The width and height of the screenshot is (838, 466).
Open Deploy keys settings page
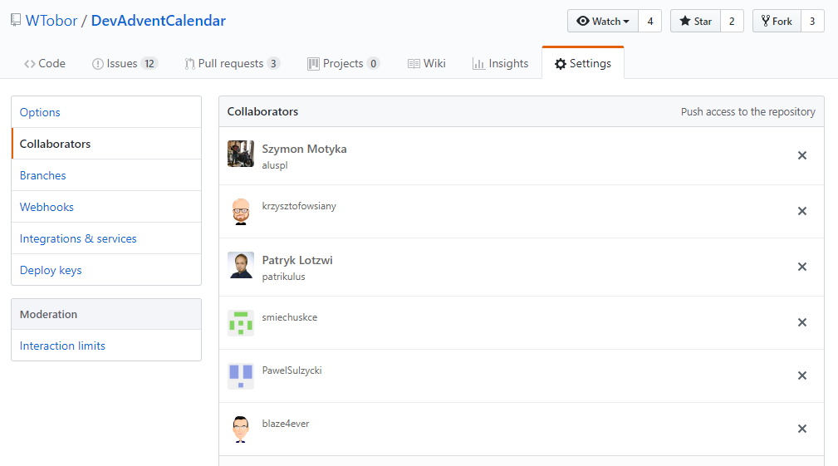point(51,270)
